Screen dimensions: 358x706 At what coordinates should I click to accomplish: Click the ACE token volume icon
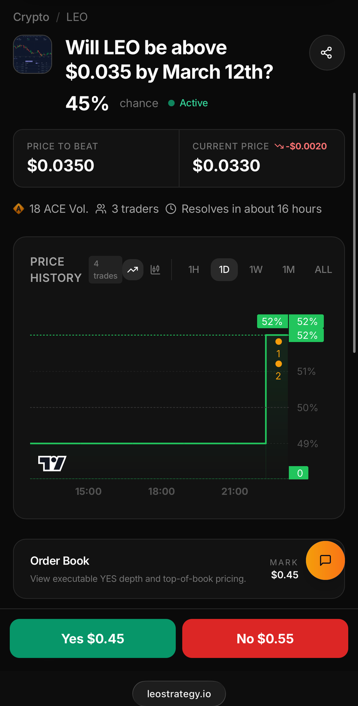pos(19,209)
